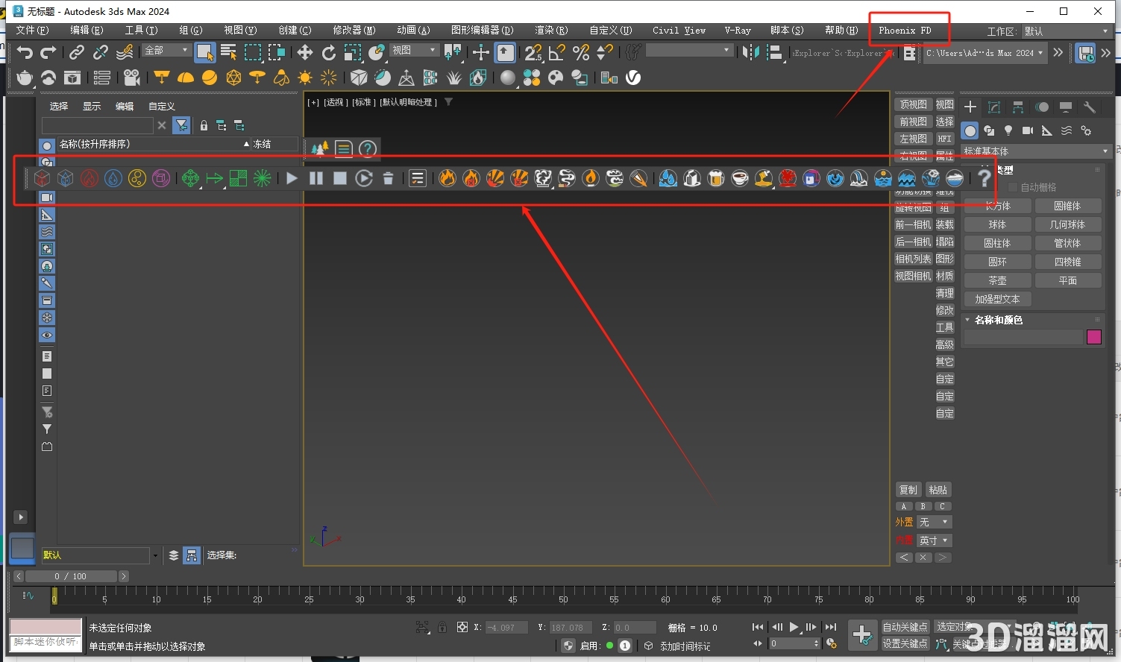The height and width of the screenshot is (662, 1121).
Task: Select the Cameras category in Create panel
Action: [1028, 130]
